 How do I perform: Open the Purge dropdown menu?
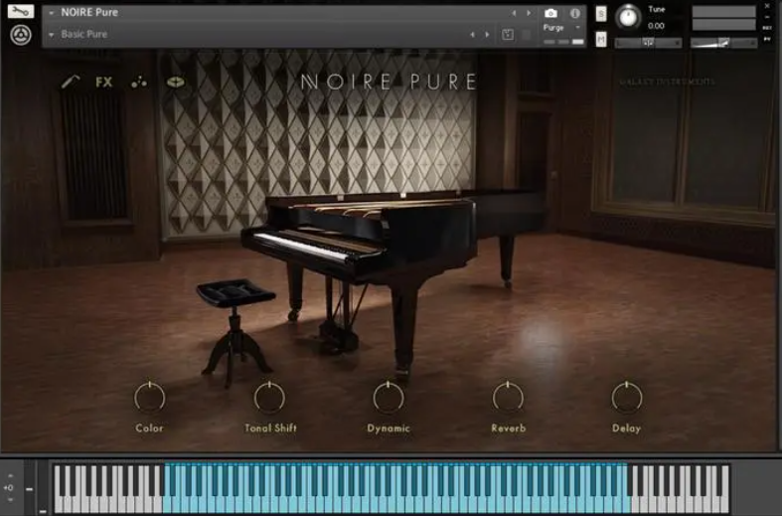561,28
